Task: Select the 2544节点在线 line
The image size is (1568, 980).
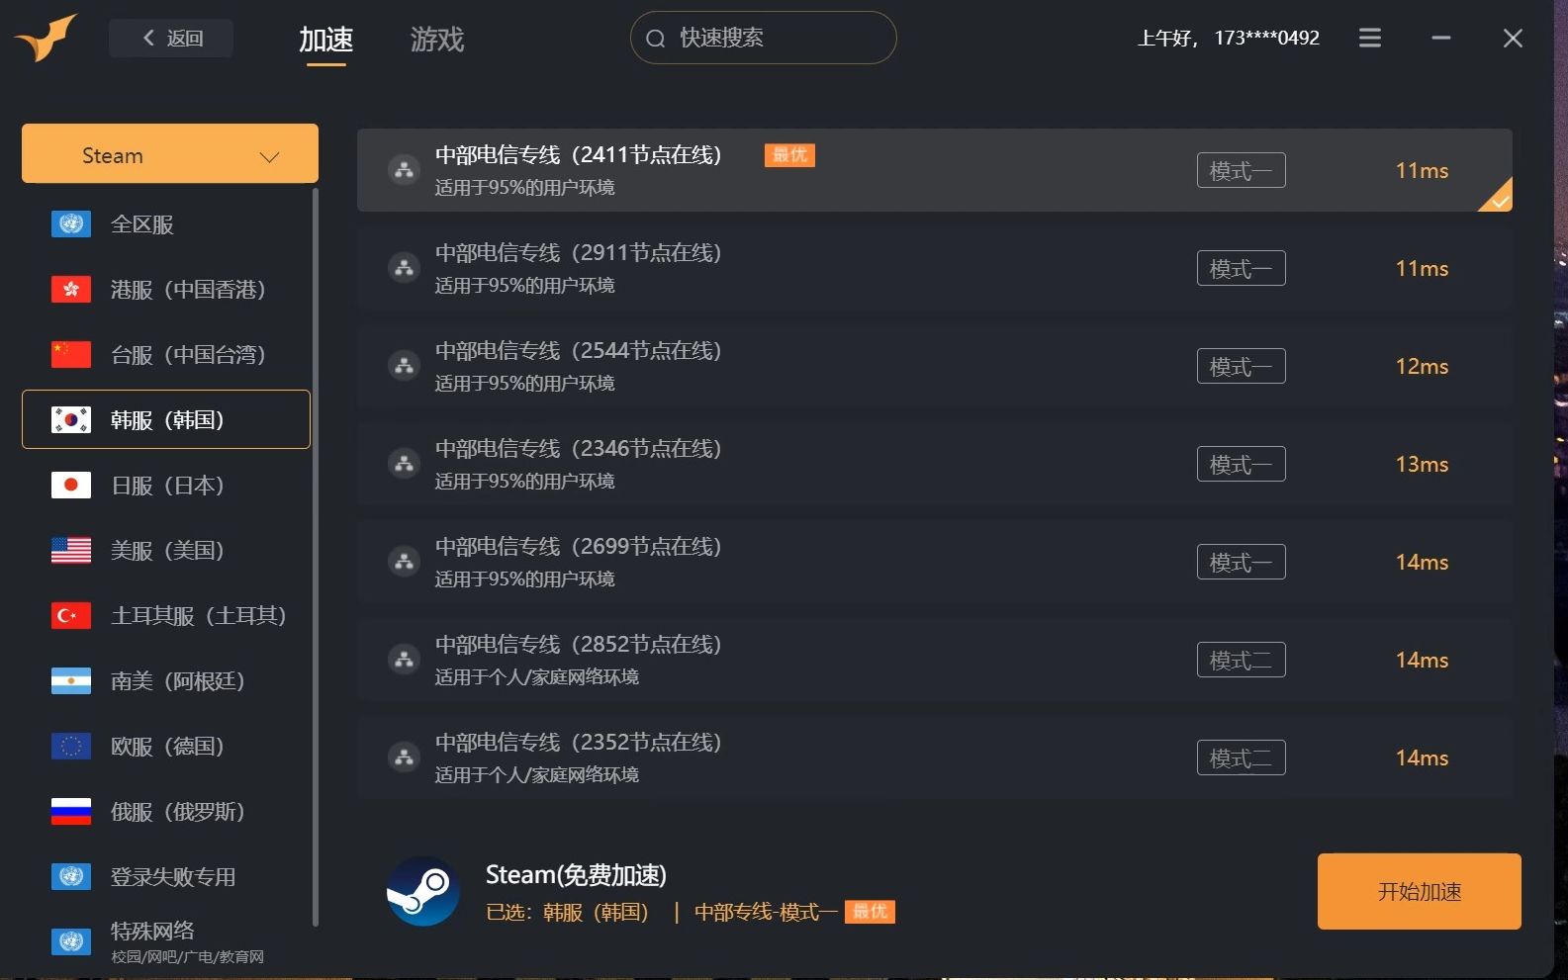Action: click(934, 366)
